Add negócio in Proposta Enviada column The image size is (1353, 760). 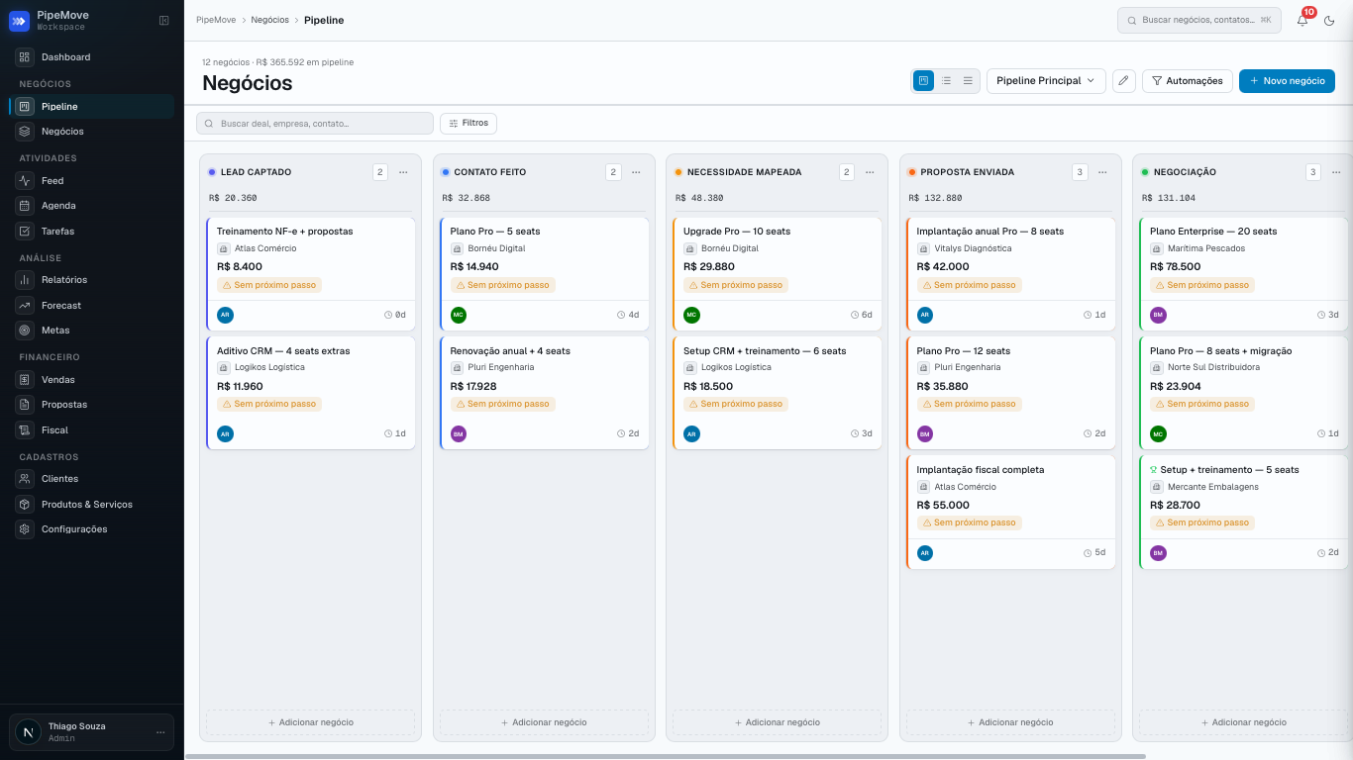(x=1010, y=722)
